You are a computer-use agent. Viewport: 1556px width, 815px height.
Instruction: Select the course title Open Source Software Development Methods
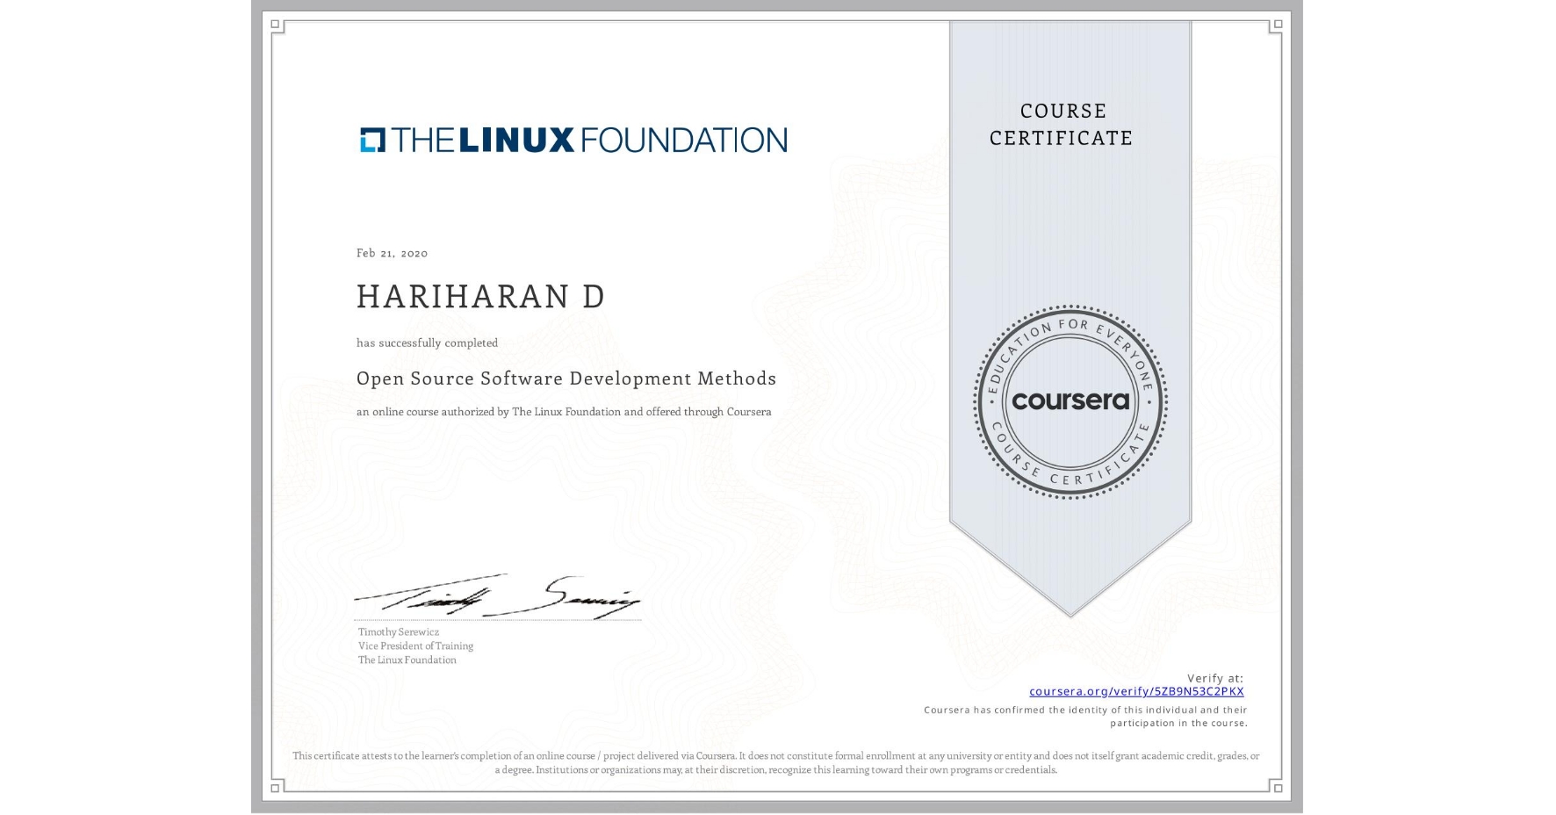(565, 379)
